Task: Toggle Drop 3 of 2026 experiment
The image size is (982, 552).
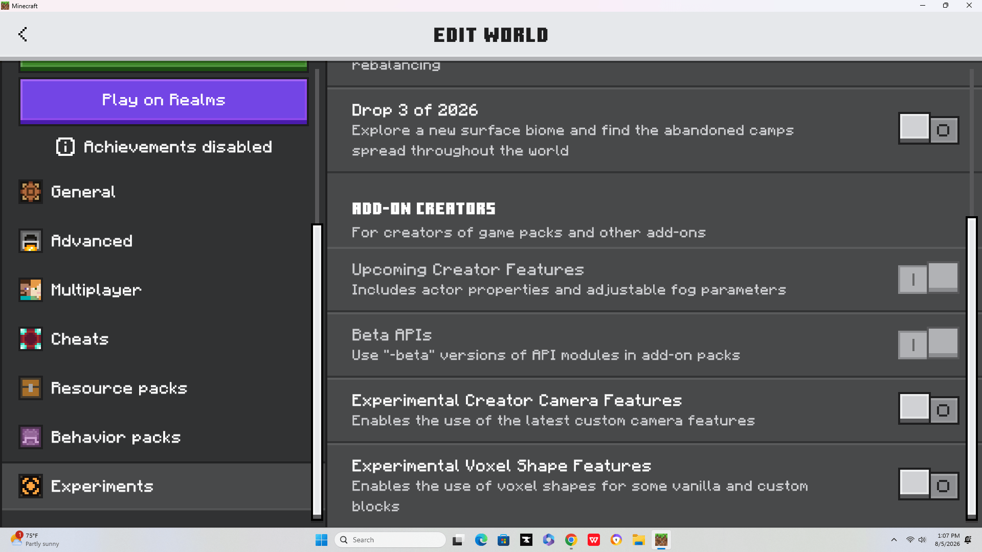Action: point(928,129)
